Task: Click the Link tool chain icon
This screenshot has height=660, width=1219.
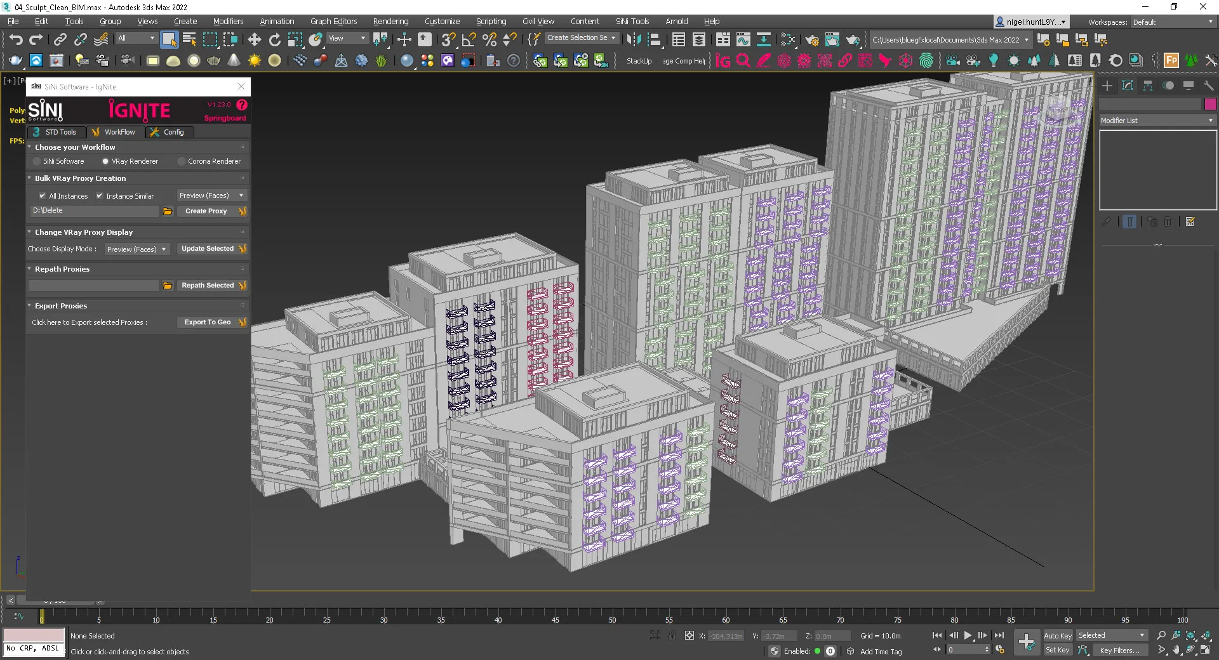Action: tap(60, 40)
